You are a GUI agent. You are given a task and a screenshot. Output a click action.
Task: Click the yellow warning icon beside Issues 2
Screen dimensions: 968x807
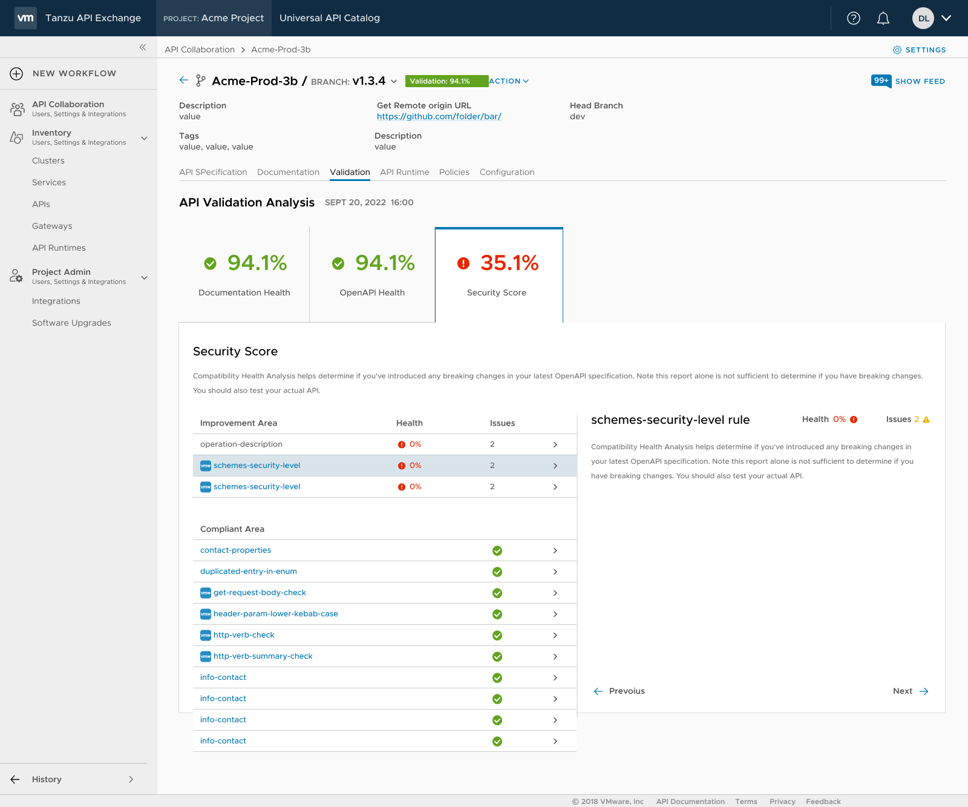tap(926, 420)
